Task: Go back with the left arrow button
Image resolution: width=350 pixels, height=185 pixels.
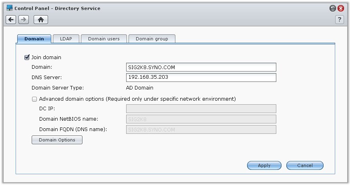Action: pyautogui.click(x=11, y=20)
